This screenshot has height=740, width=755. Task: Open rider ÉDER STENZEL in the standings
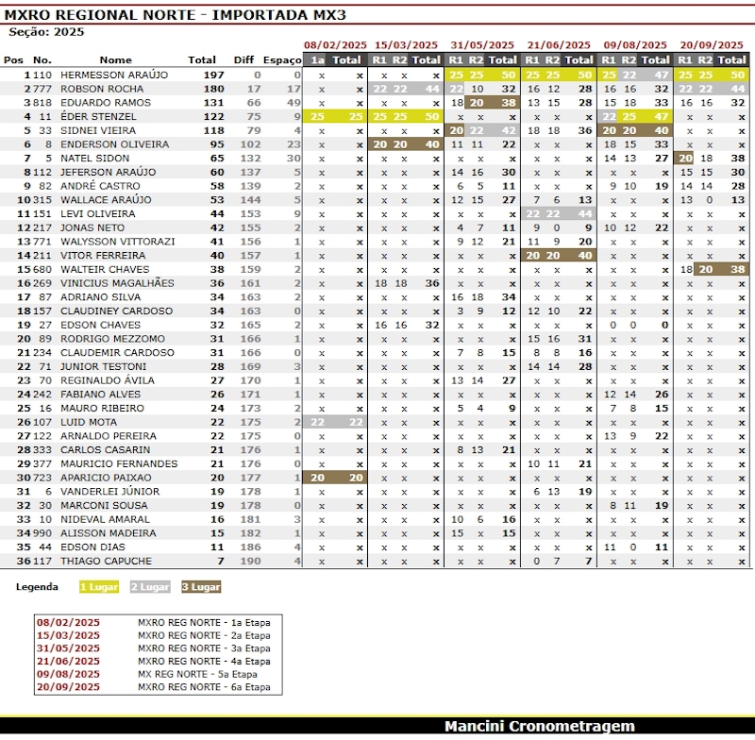99,116
